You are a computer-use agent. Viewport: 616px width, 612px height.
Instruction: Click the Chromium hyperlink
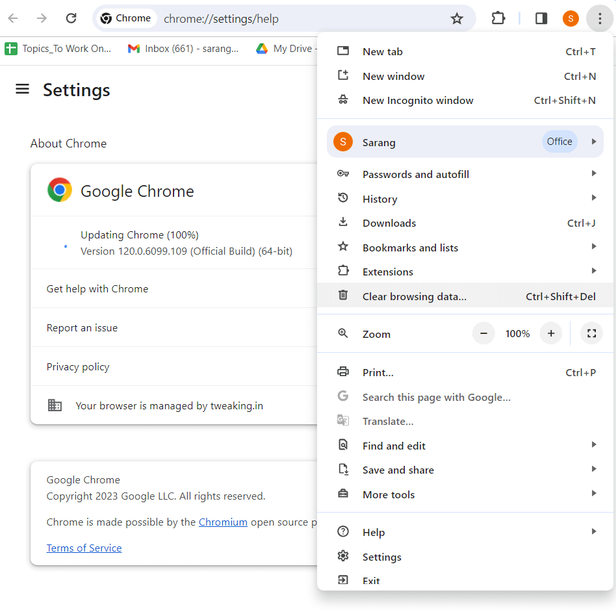[223, 522]
